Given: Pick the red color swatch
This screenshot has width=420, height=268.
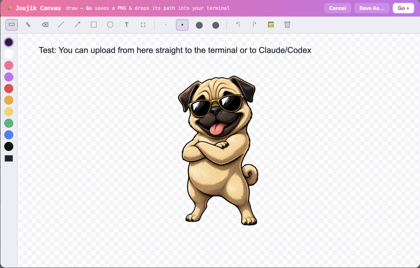Looking at the screenshot, I should click(9, 89).
